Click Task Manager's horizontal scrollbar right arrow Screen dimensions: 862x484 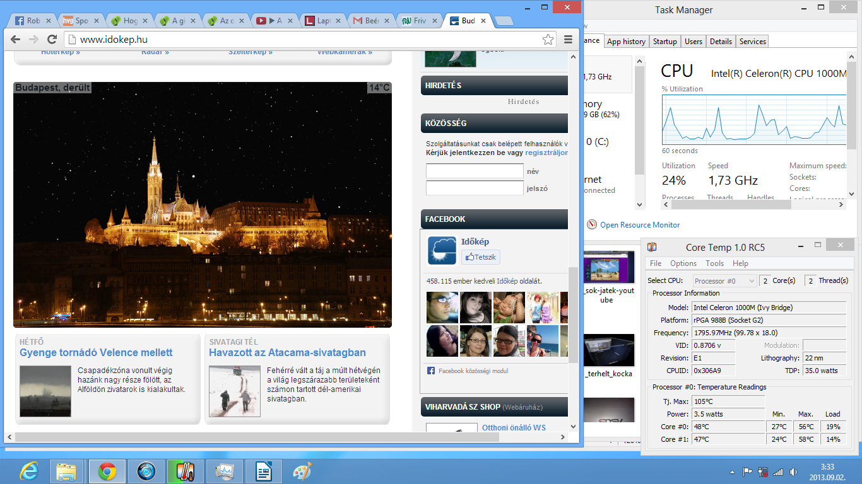[842, 204]
